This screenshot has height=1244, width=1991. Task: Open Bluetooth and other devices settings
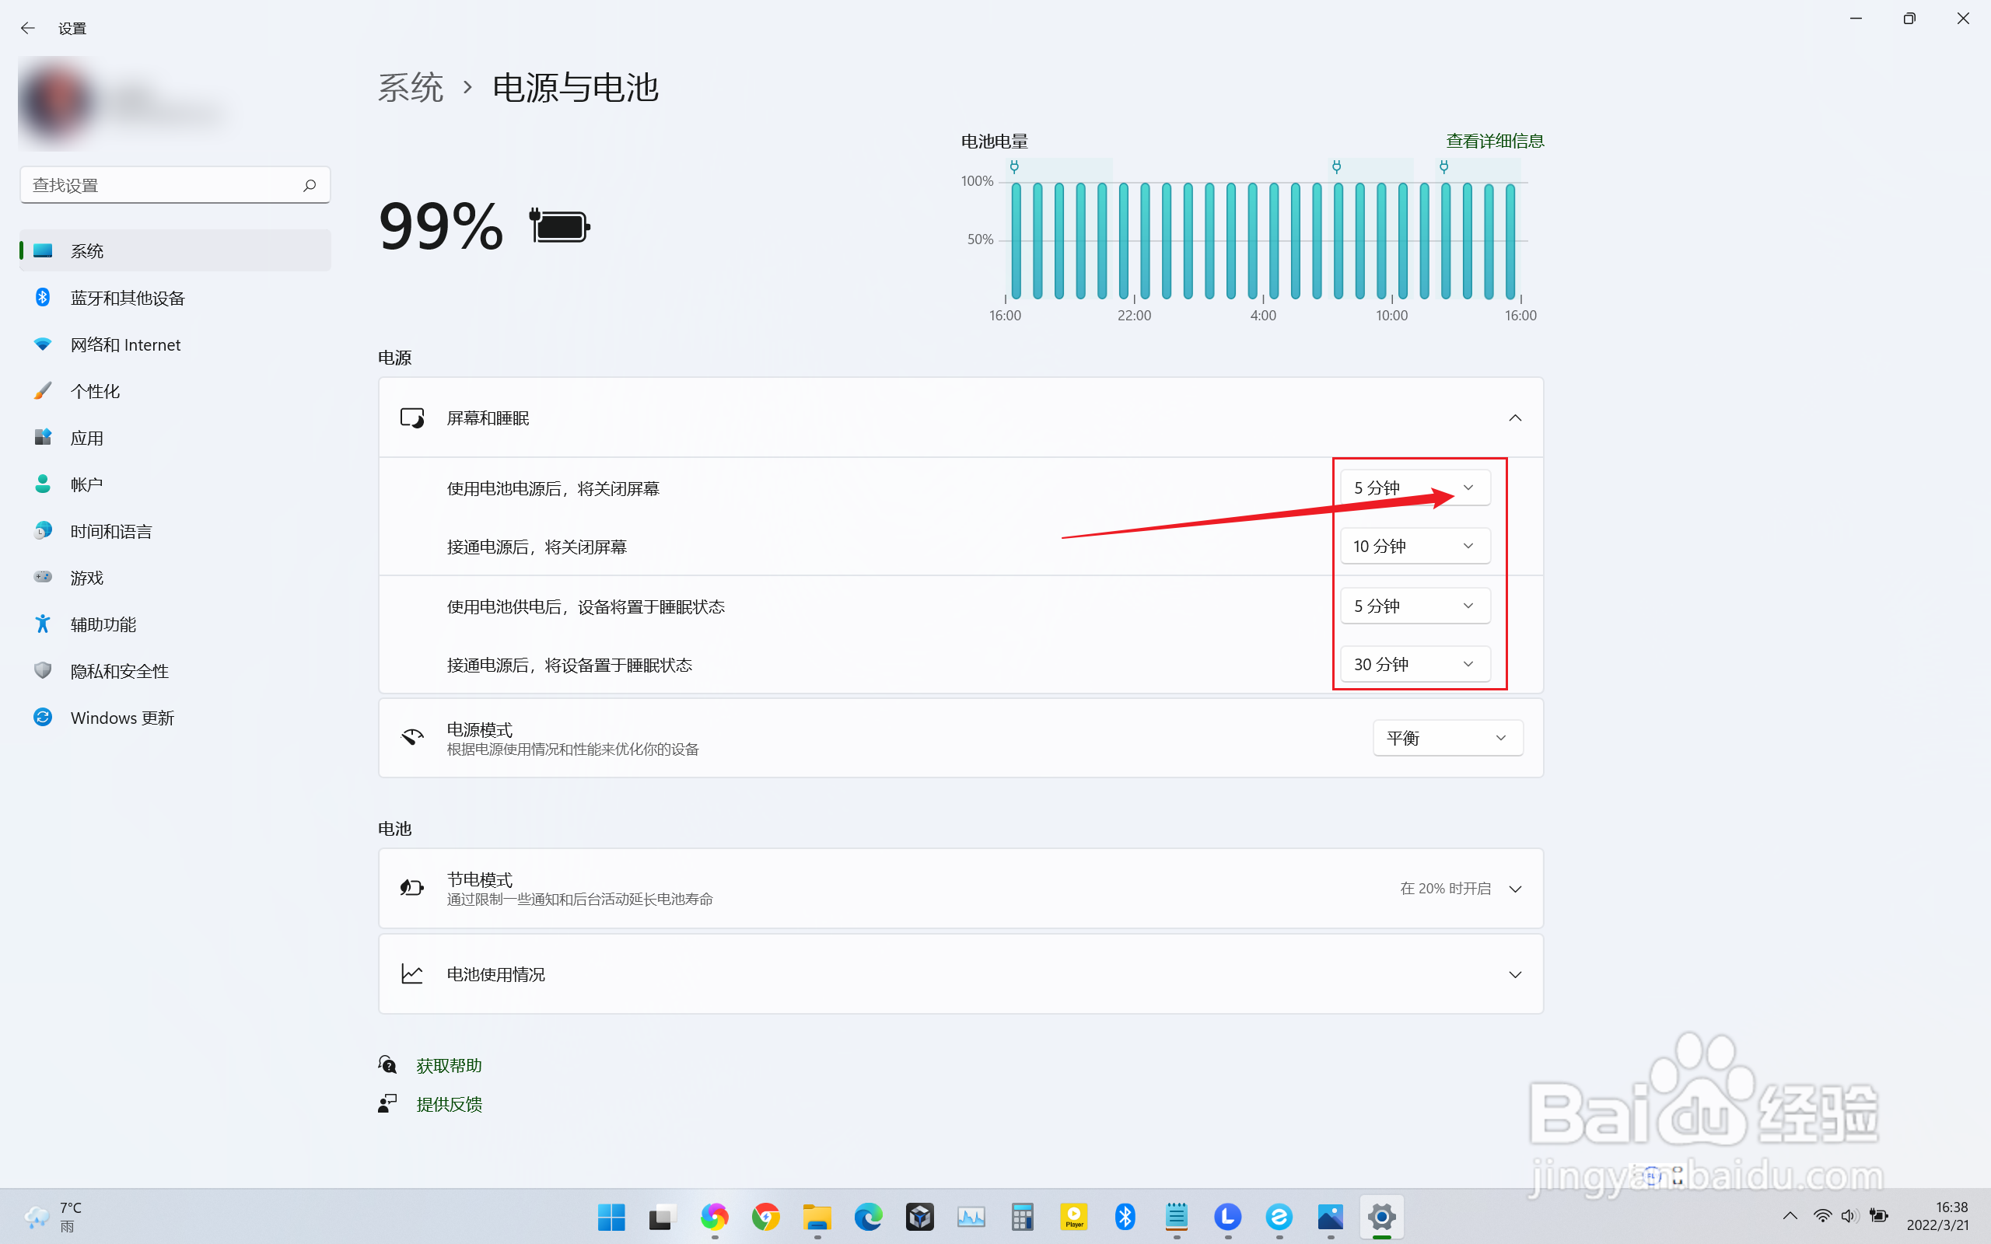click(x=128, y=298)
